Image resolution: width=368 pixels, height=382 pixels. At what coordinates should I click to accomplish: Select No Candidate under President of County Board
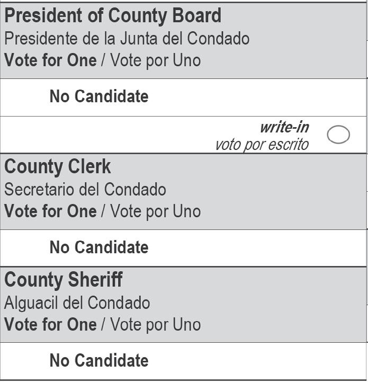tap(99, 96)
